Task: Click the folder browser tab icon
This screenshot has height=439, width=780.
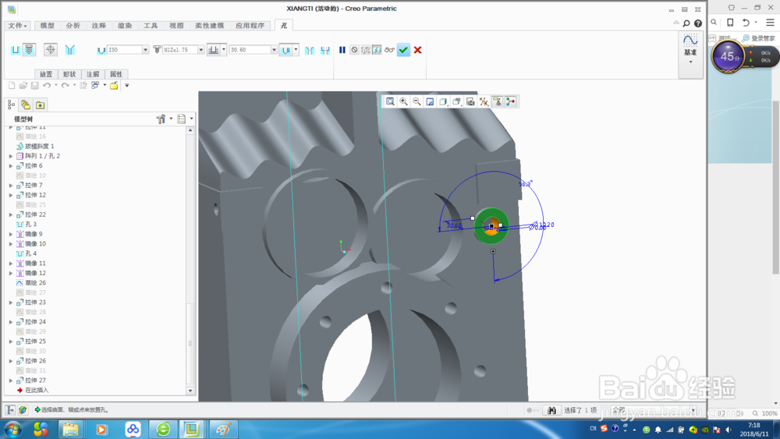Action: [x=41, y=105]
